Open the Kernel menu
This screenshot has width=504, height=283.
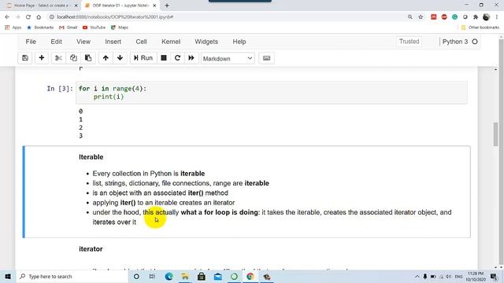(x=171, y=42)
